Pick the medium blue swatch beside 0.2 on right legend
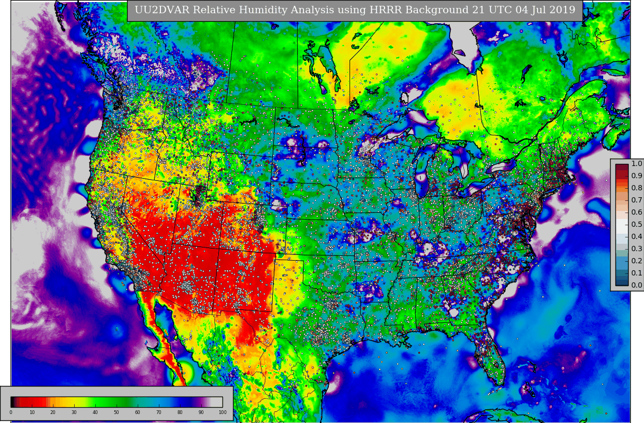The height and width of the screenshot is (423, 644). (622, 262)
